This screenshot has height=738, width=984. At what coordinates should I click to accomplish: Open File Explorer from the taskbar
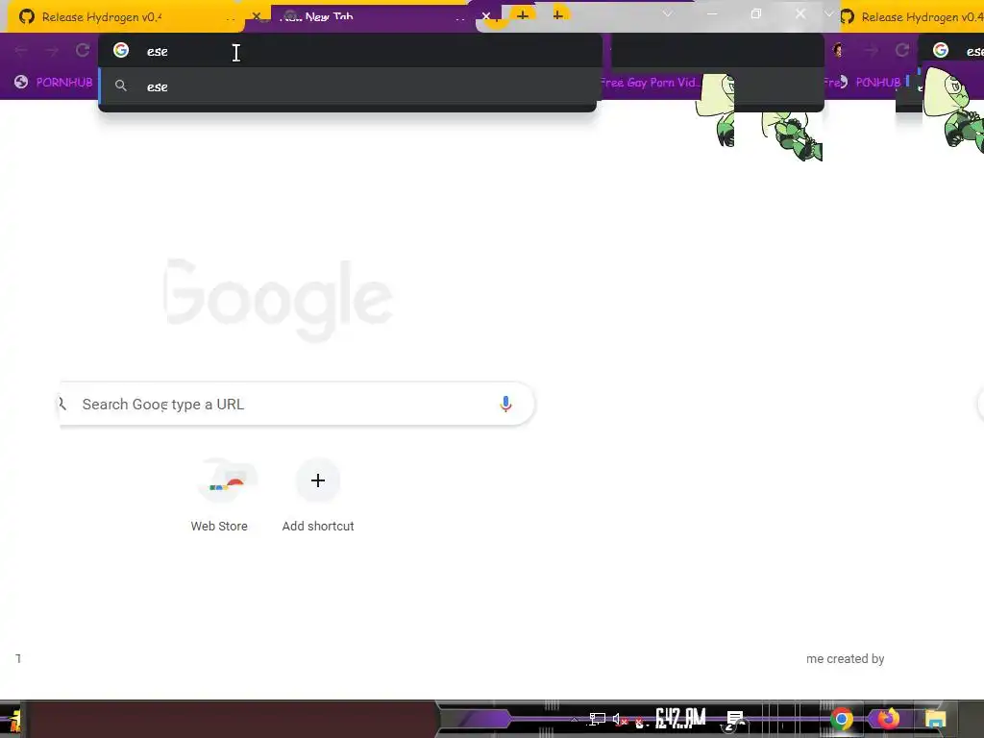click(x=935, y=720)
